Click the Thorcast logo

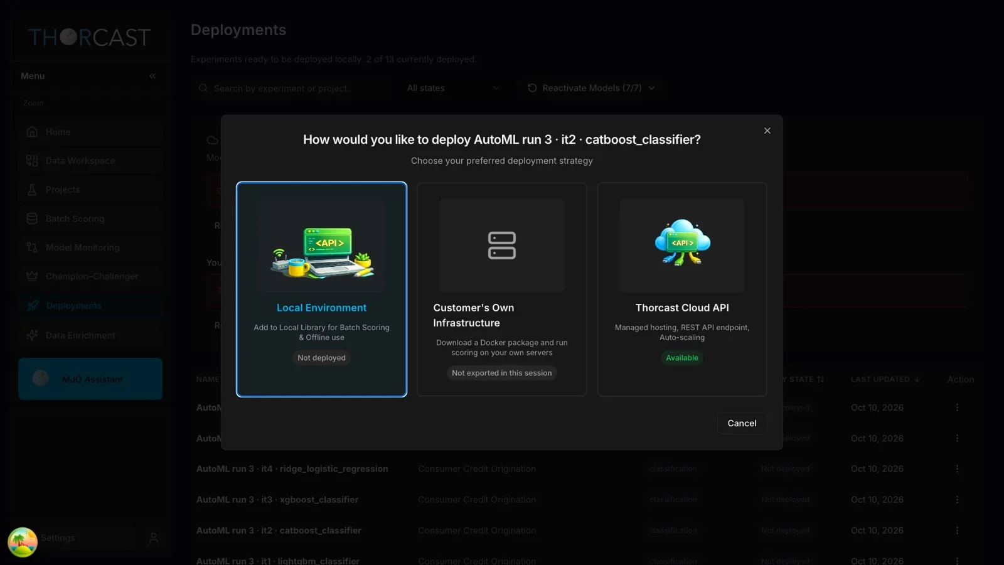click(89, 38)
